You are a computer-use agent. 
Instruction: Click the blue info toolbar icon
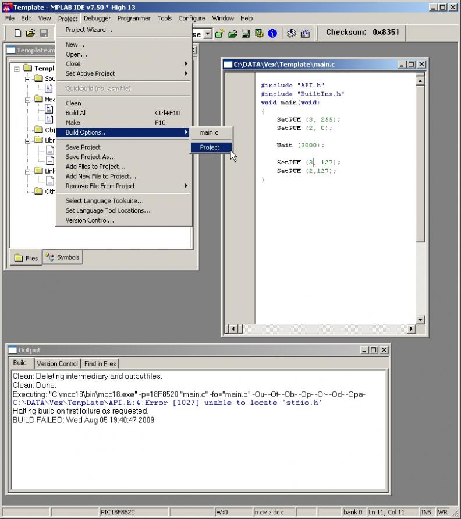[x=272, y=33]
